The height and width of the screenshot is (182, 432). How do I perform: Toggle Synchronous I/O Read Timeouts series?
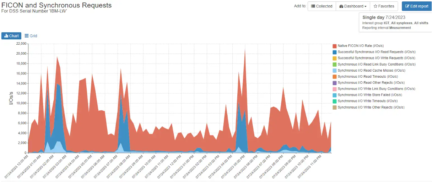point(365,77)
